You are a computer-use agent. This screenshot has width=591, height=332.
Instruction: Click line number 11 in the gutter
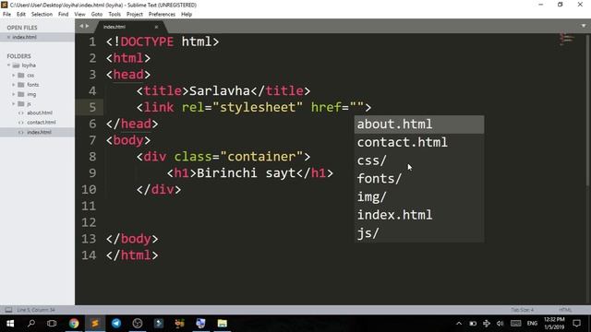pyautogui.click(x=89, y=206)
